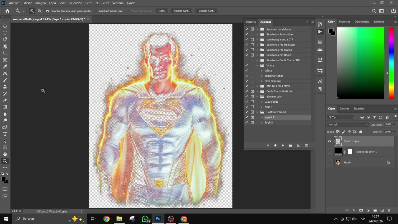This screenshot has height=224, width=398.
Task: Toggle checkmark for 'Semitonos Doble Trama STP'
Action: tap(247, 60)
